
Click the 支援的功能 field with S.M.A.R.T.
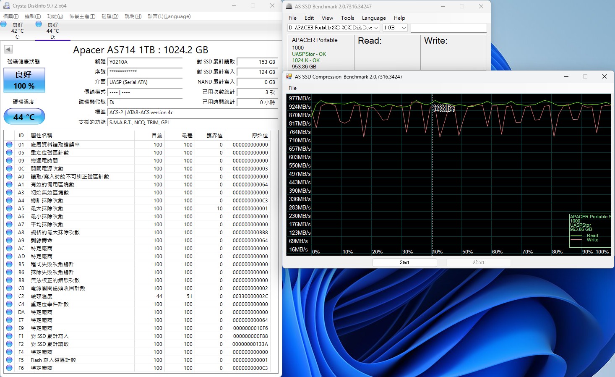click(x=193, y=123)
